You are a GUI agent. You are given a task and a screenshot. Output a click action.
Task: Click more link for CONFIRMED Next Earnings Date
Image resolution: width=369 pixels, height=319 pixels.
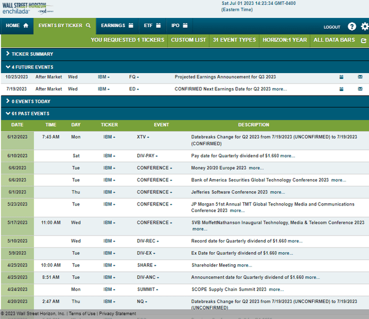(279, 89)
